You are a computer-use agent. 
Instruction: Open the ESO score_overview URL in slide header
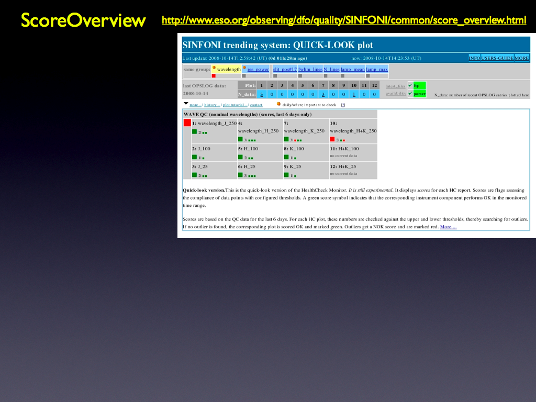344,20
